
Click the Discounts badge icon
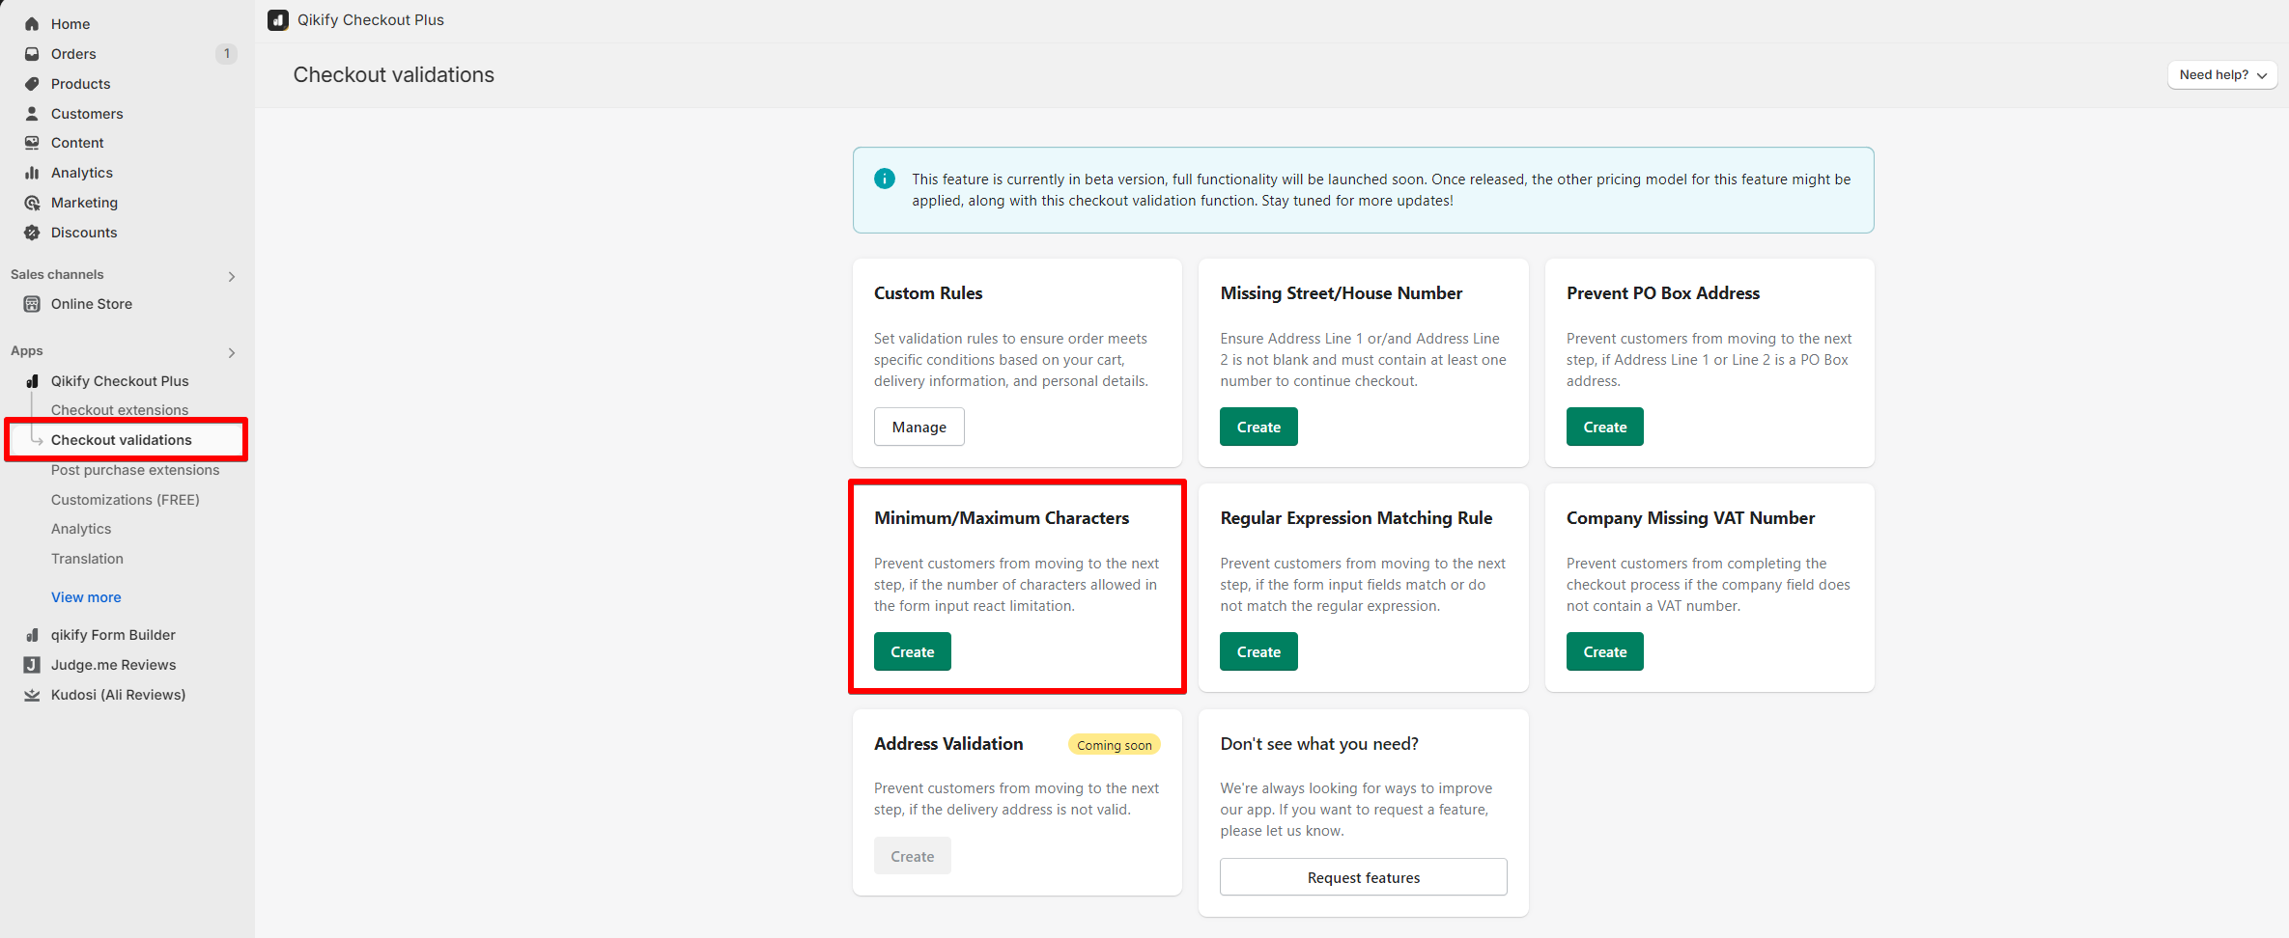[x=32, y=233]
